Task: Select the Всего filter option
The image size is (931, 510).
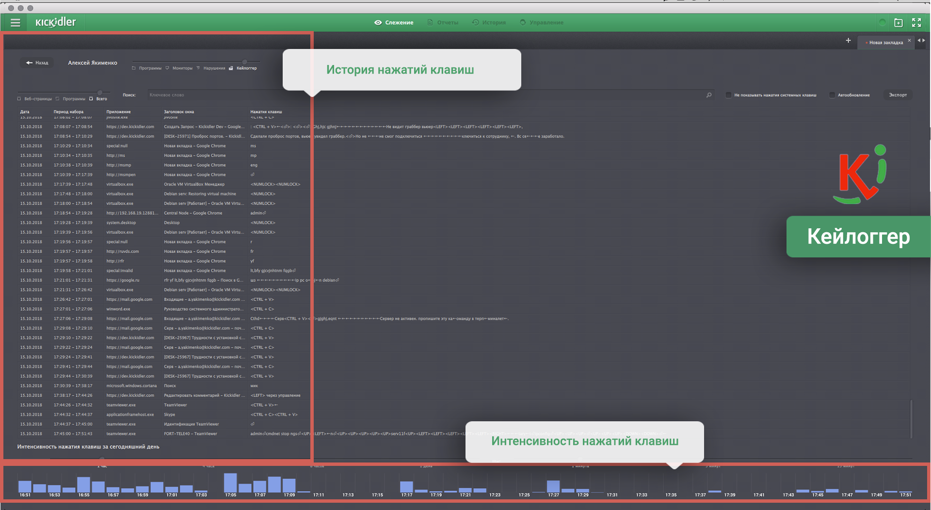Action: pyautogui.click(x=98, y=99)
